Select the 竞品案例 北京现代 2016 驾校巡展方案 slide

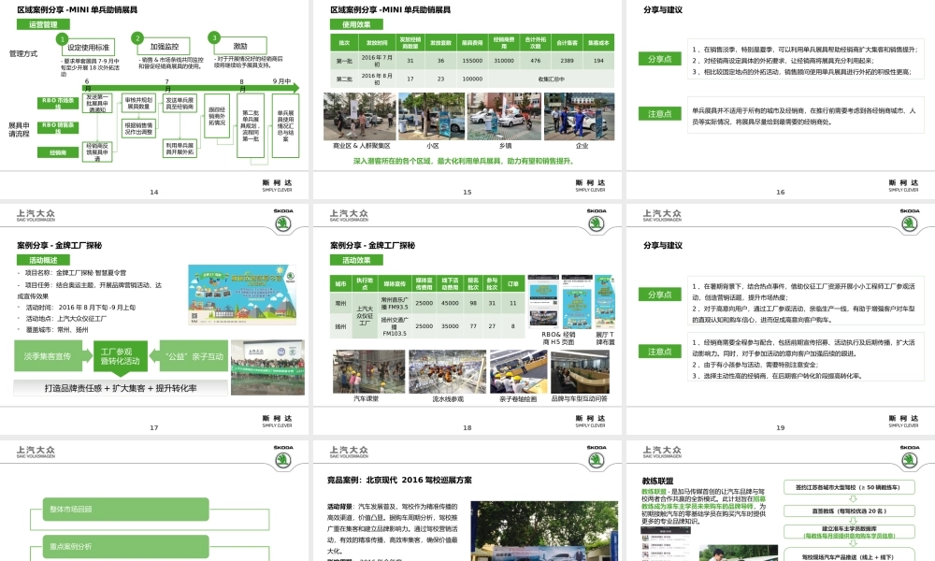click(467, 501)
